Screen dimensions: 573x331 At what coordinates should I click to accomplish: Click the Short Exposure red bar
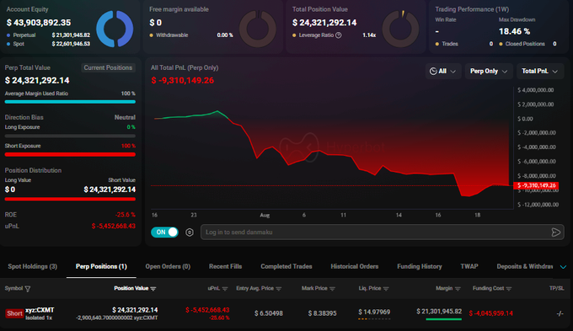point(70,154)
